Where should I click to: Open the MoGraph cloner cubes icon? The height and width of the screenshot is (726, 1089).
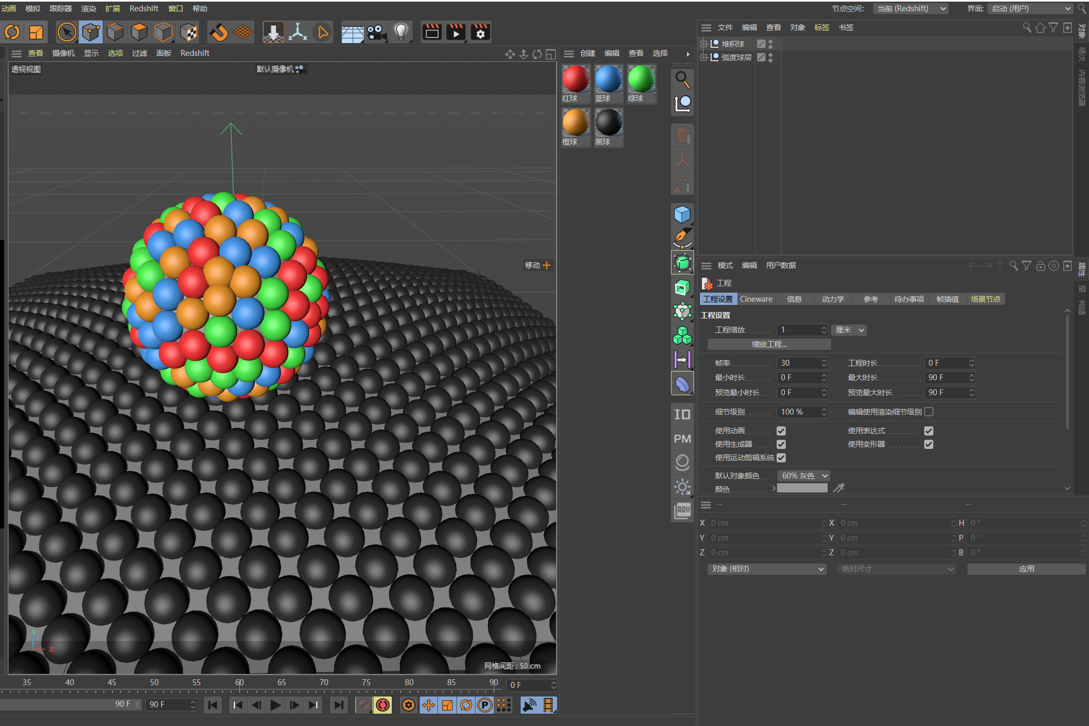click(682, 336)
